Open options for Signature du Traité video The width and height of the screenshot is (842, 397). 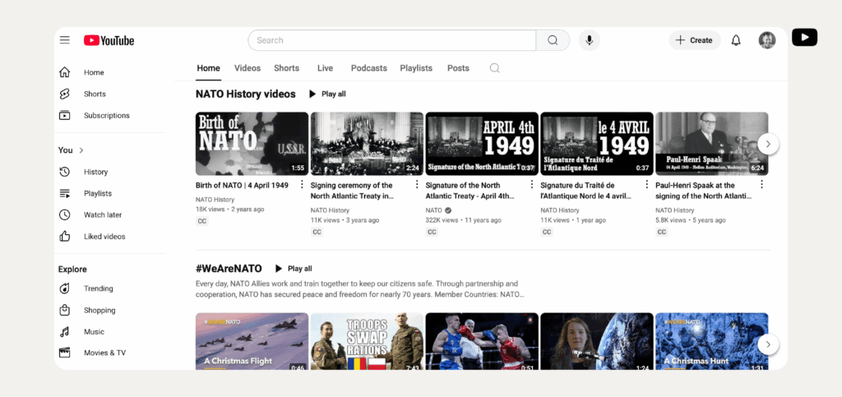(646, 185)
